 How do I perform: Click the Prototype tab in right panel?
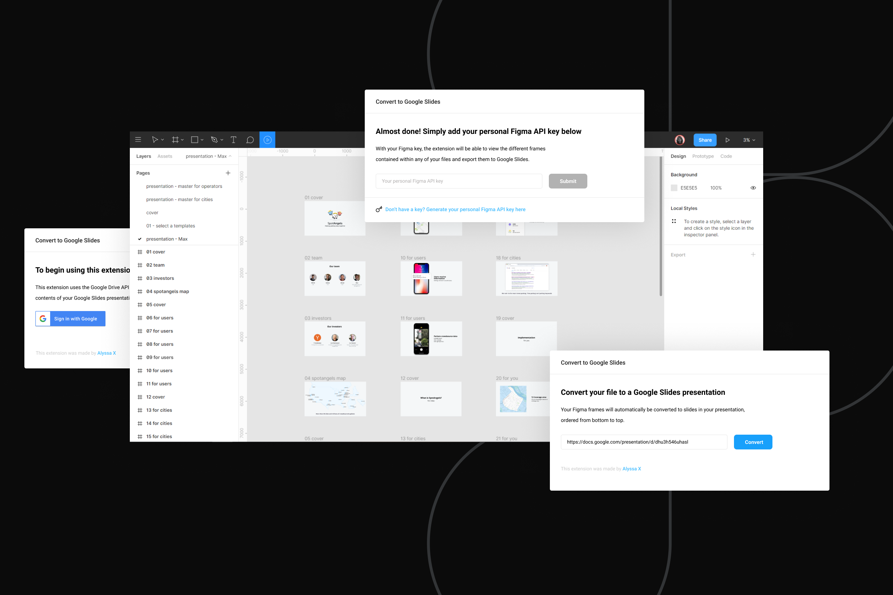point(702,156)
